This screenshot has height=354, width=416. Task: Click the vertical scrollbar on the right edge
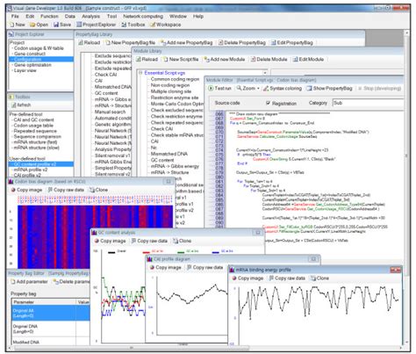[406, 187]
